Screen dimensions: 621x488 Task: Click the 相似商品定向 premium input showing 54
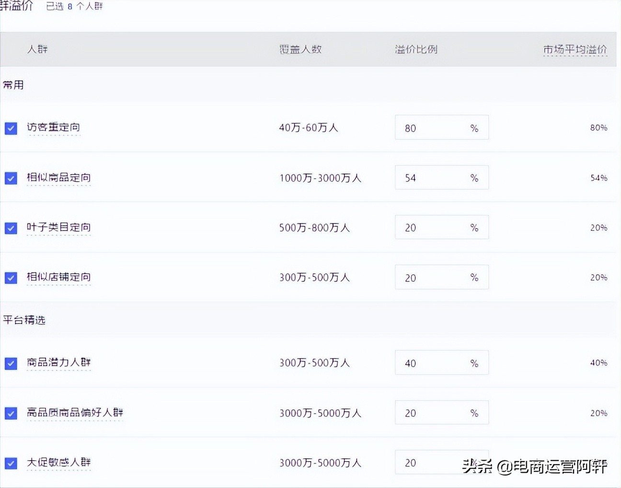coord(442,177)
